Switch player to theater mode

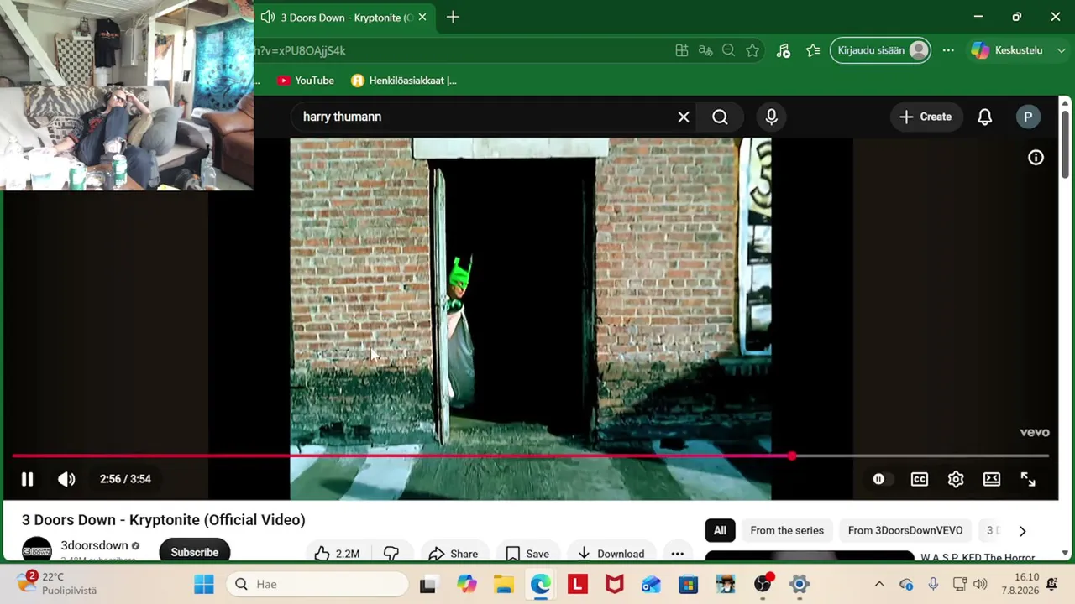[x=992, y=479]
